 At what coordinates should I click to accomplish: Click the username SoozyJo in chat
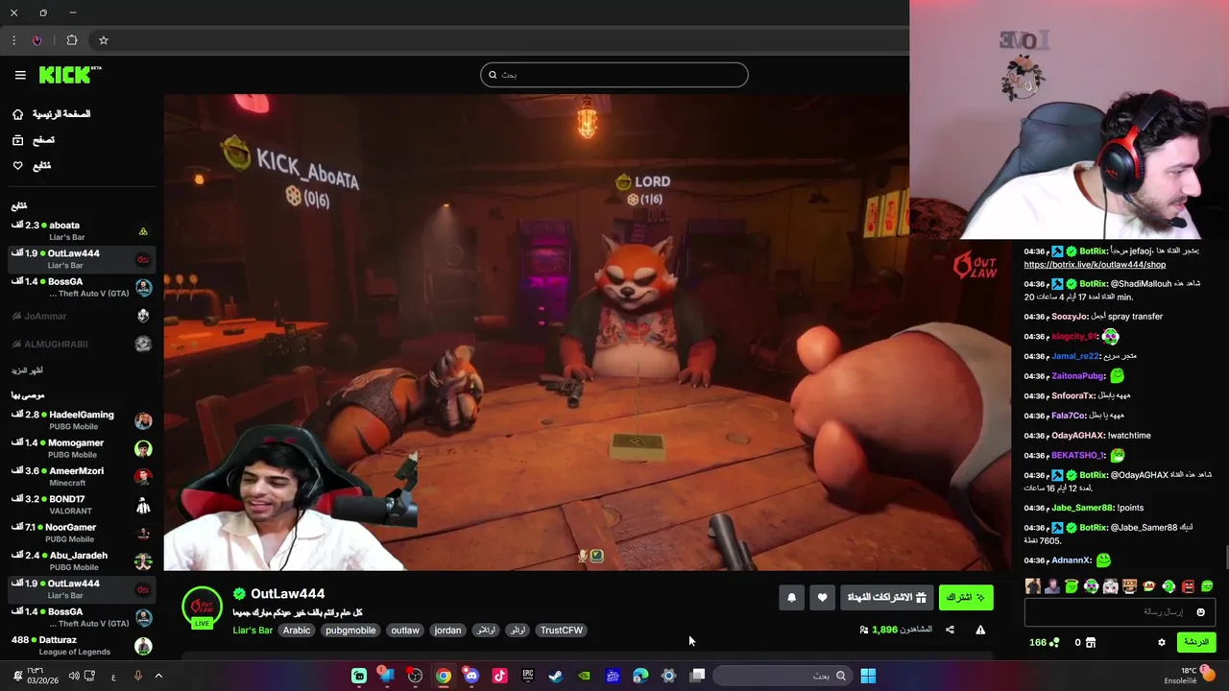click(1070, 317)
